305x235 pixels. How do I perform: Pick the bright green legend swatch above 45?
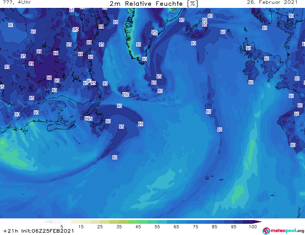pyautogui.click(x=133, y=222)
